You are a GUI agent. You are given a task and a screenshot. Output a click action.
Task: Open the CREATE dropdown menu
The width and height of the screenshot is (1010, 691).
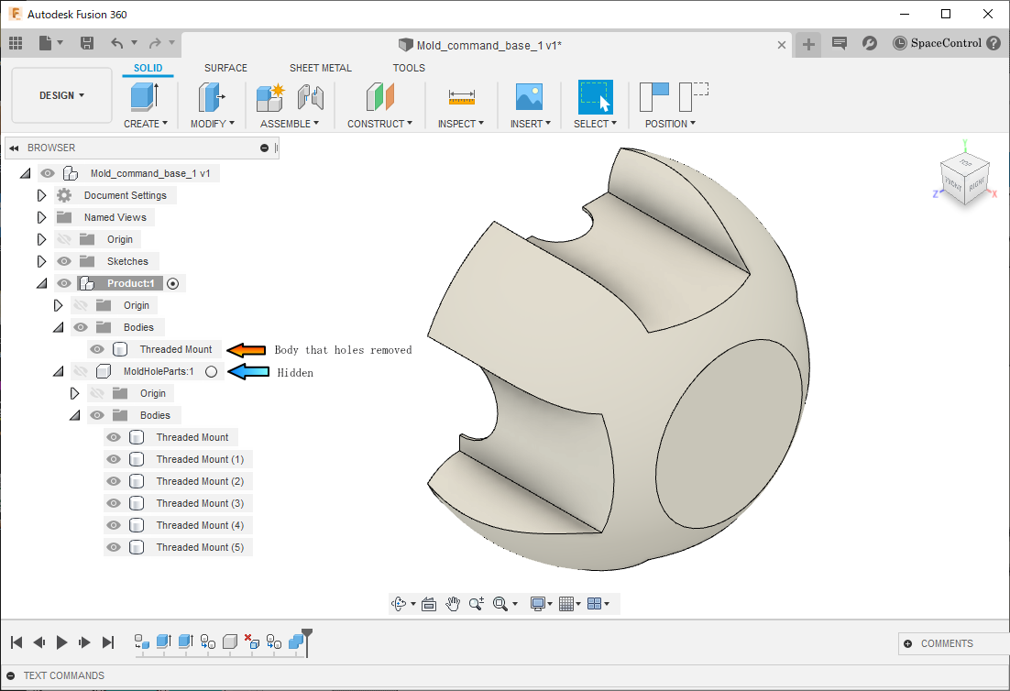146,124
